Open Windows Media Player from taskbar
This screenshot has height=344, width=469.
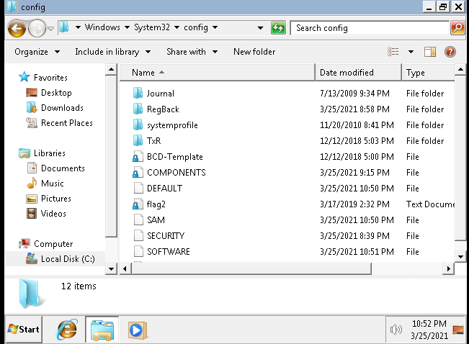136,330
